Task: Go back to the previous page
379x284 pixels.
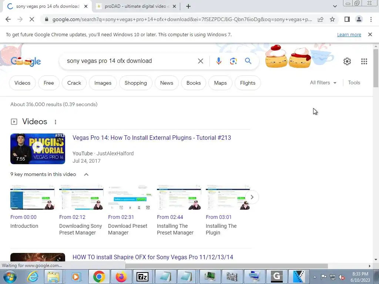Action: click(x=8, y=19)
